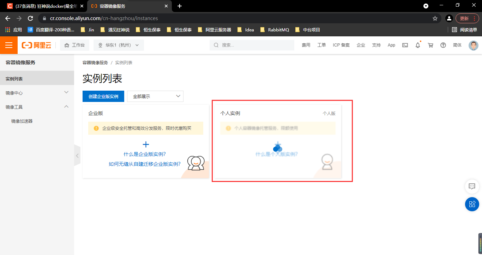
Task: Open the 个人实例 card
Action: (278, 141)
